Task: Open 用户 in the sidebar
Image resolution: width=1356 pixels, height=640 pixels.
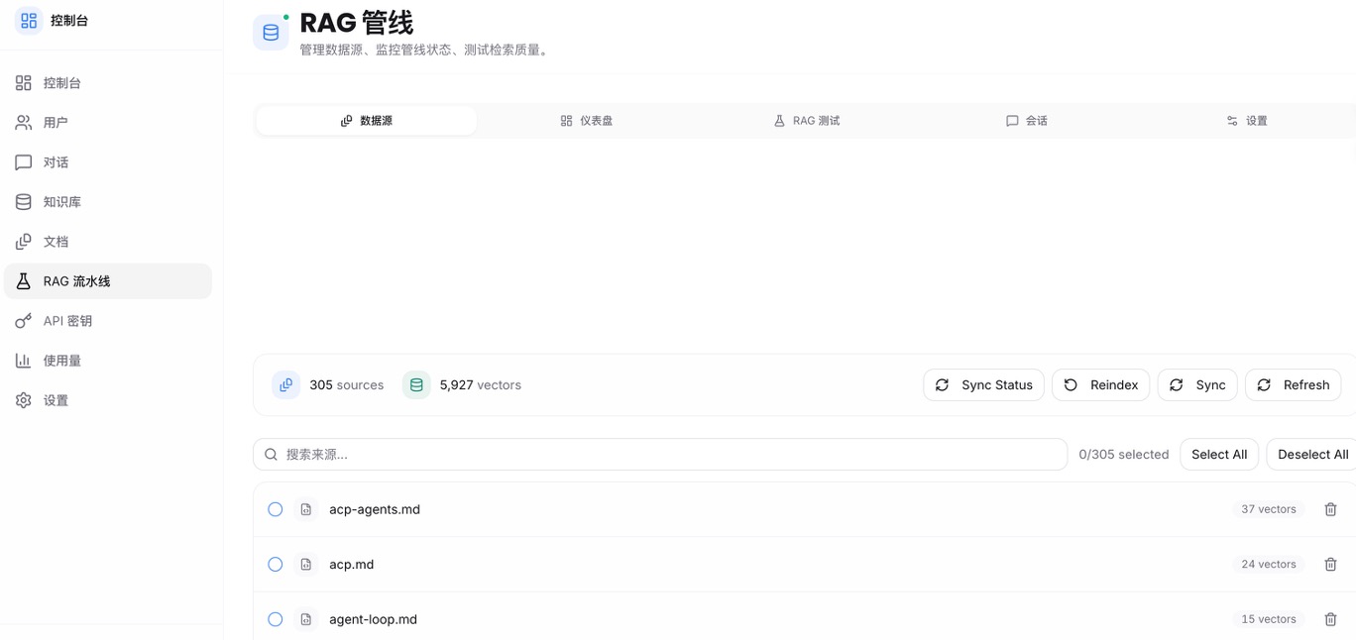Action: tap(108, 123)
